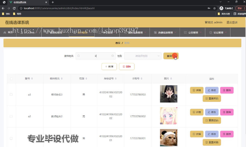Screen dimensions: 246x147
Task: Reload the browser page
Action: (14, 8)
